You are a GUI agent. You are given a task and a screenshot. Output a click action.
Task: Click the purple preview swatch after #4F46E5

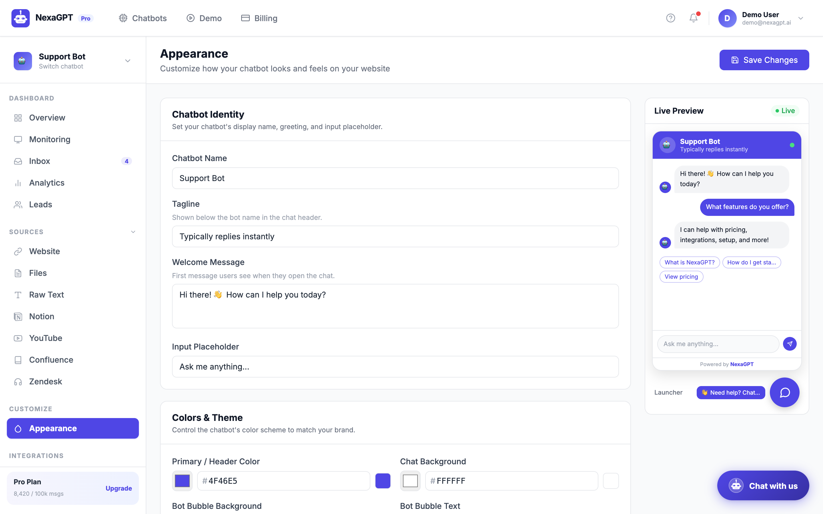tap(383, 481)
